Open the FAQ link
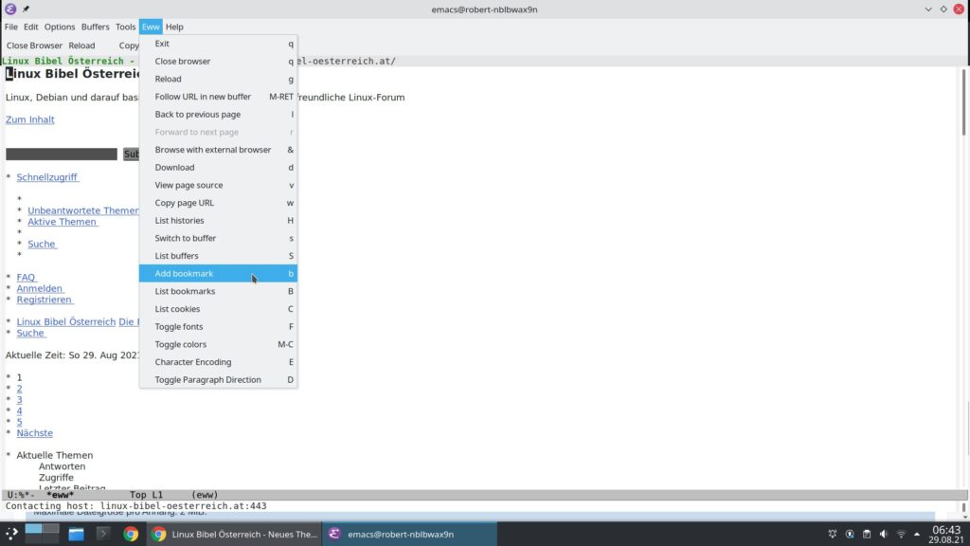The width and height of the screenshot is (970, 546). [26, 278]
